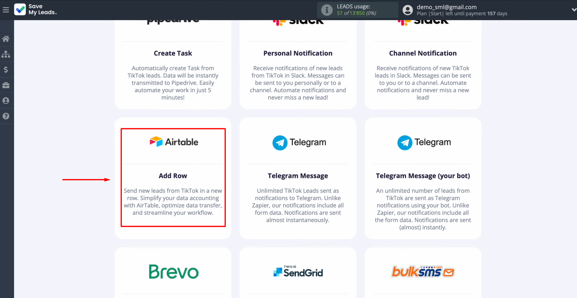Open the Brevo integration card
This screenshot has width=577, height=298.
point(173,272)
